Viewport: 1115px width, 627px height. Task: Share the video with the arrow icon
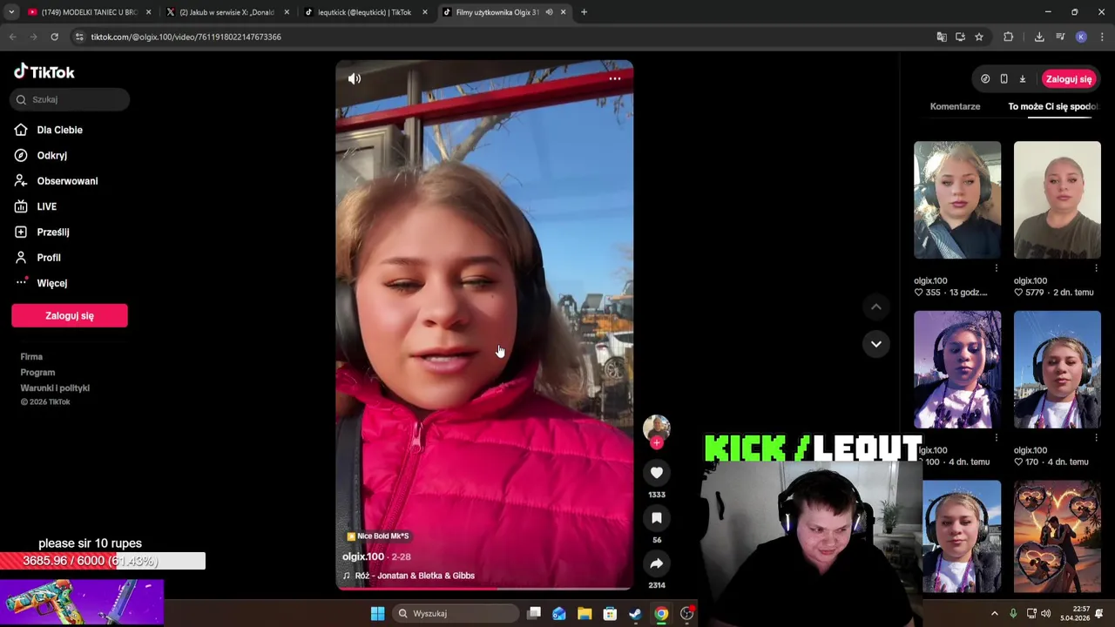click(x=657, y=563)
